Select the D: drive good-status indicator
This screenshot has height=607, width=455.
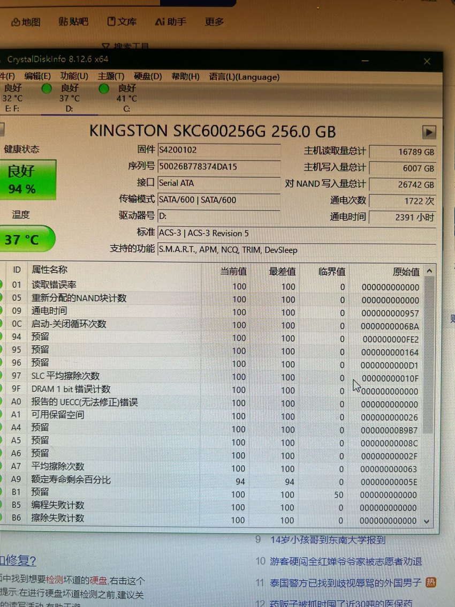47,88
